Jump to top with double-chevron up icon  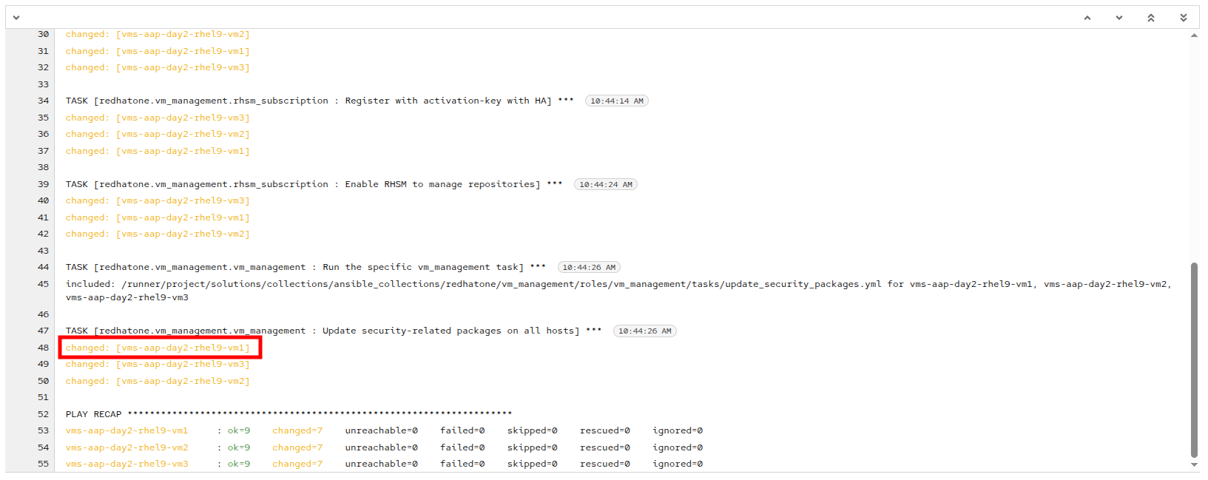pos(1151,18)
